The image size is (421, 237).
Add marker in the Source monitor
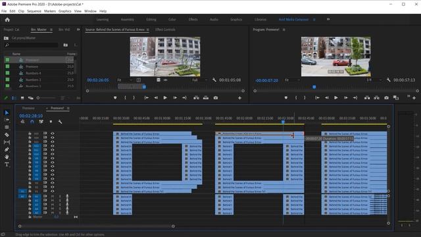click(115, 98)
